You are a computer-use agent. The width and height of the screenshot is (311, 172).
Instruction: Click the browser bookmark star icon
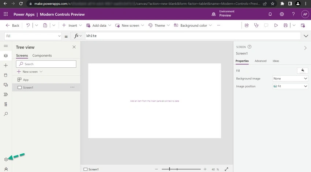[x=273, y=4]
